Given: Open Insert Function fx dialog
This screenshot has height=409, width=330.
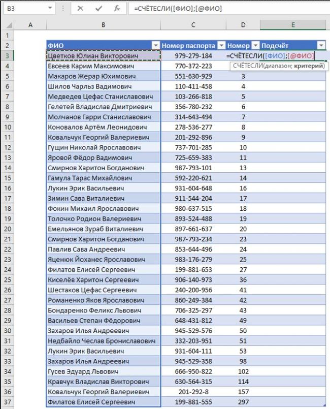Looking at the screenshot, I should 117,9.
